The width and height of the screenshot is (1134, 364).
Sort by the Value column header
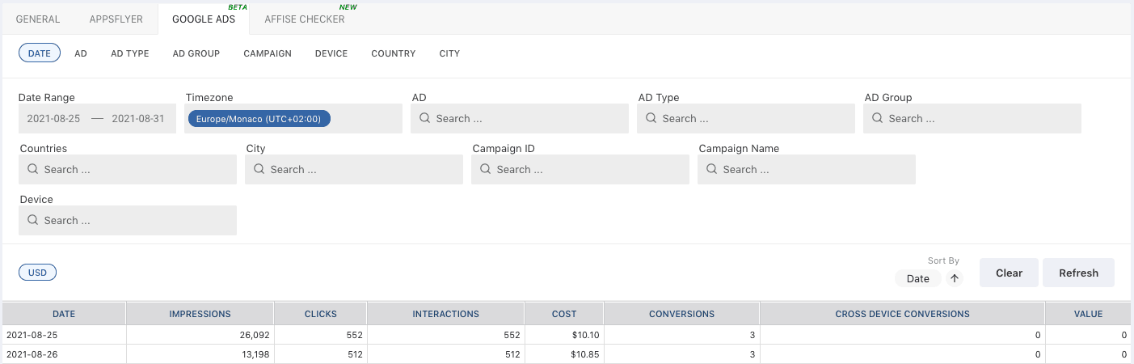coord(1089,314)
